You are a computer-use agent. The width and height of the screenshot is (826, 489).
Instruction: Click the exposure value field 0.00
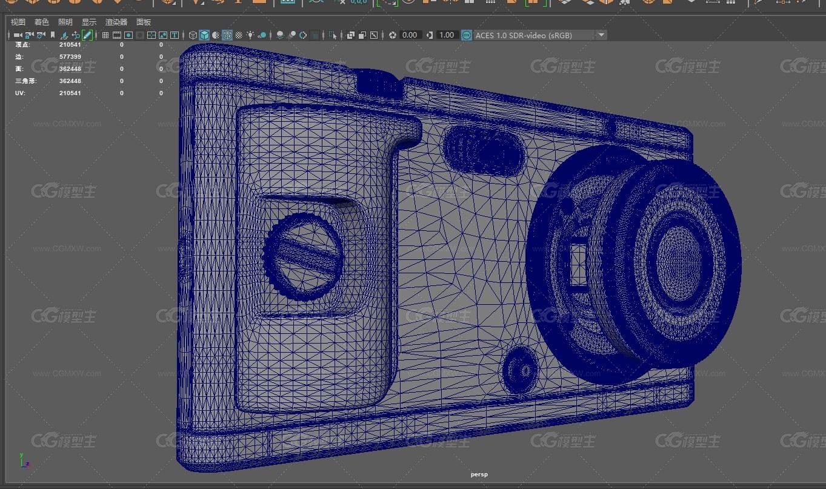(x=410, y=35)
